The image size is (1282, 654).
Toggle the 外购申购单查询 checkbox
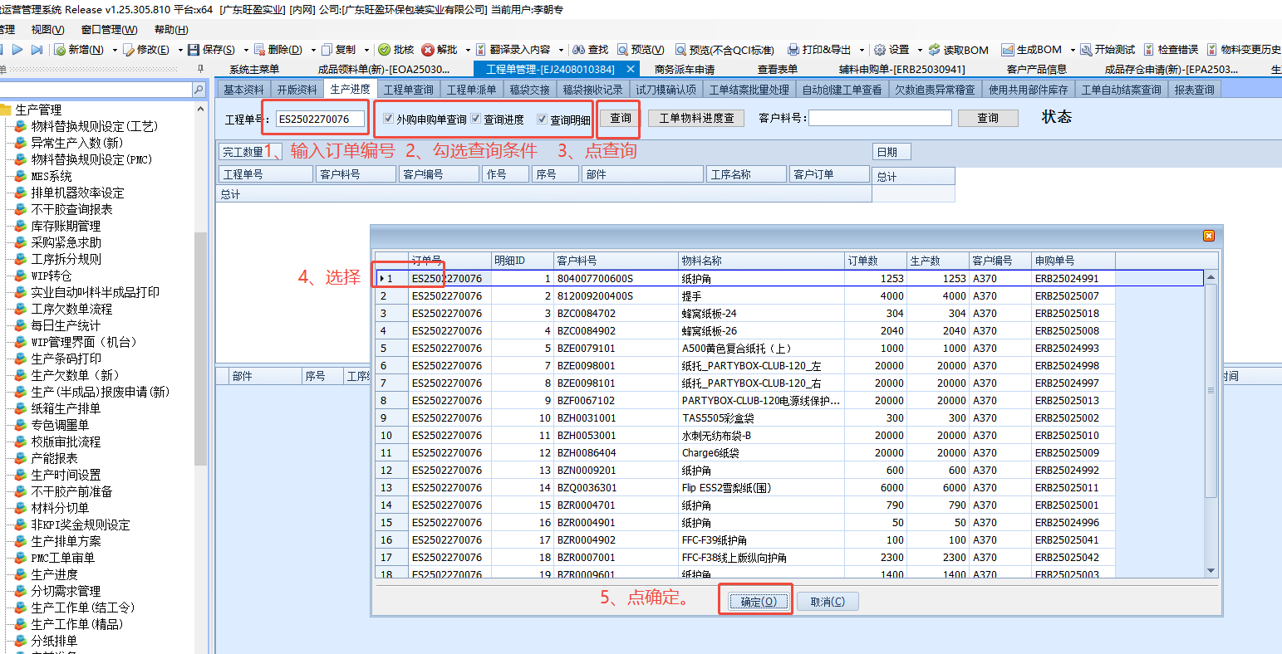[x=388, y=120]
